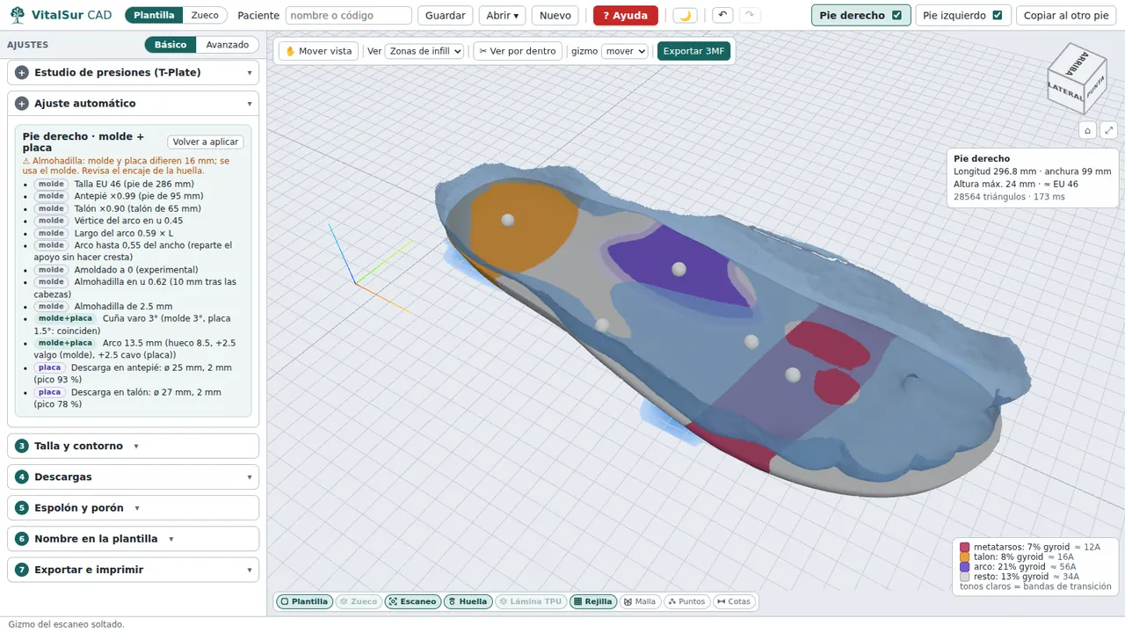Click step 6 badge for Nombre en la plantilla
The height and width of the screenshot is (633, 1125).
pos(22,538)
